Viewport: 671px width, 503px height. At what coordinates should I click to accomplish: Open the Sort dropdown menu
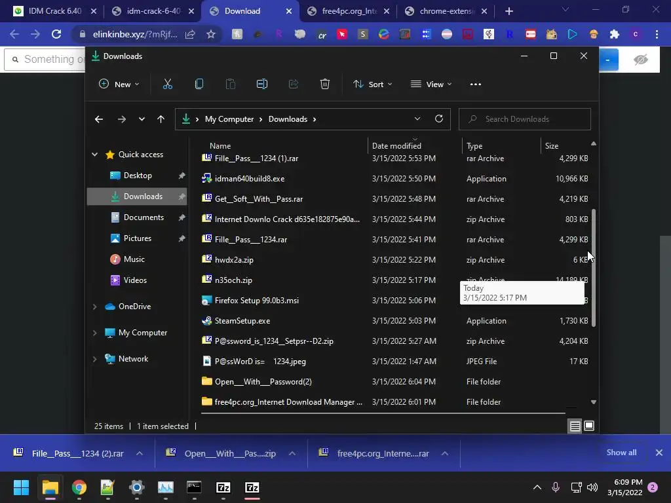click(372, 84)
